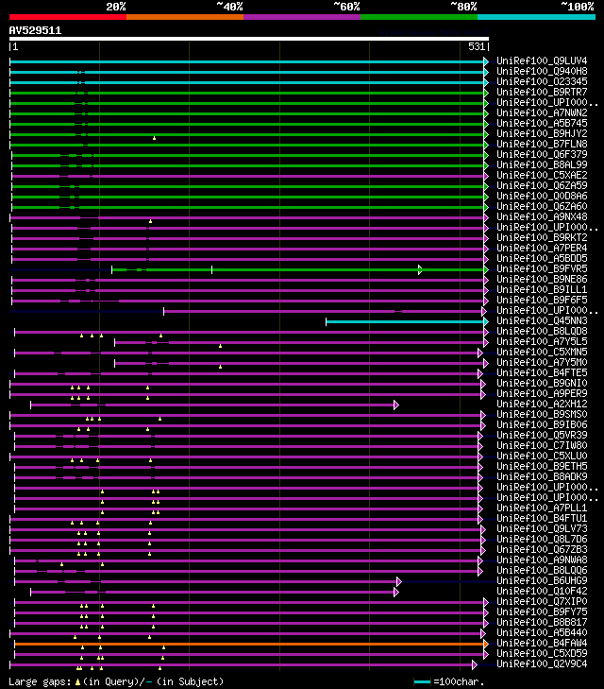Image resolution: width=604 pixels, height=689 pixels.
Task: Select the UniRef100_B8AL99 label
Action: [x=542, y=164]
